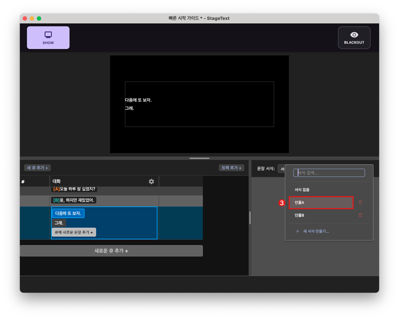Click the 새 큐 추가 button
399x319 pixels.
[x=37, y=168]
